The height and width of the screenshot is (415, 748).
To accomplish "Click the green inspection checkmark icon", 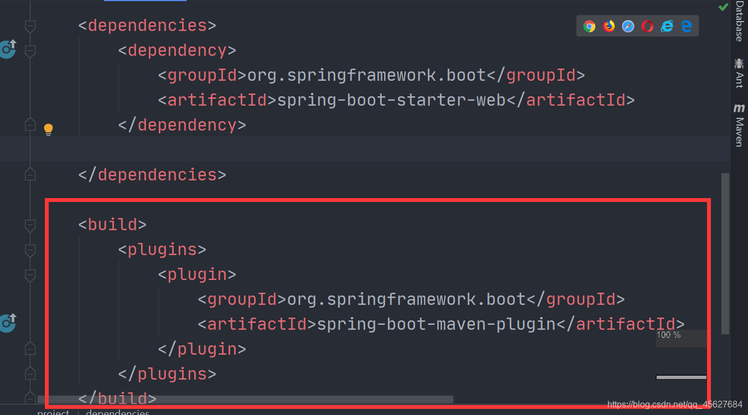I will click(723, 7).
